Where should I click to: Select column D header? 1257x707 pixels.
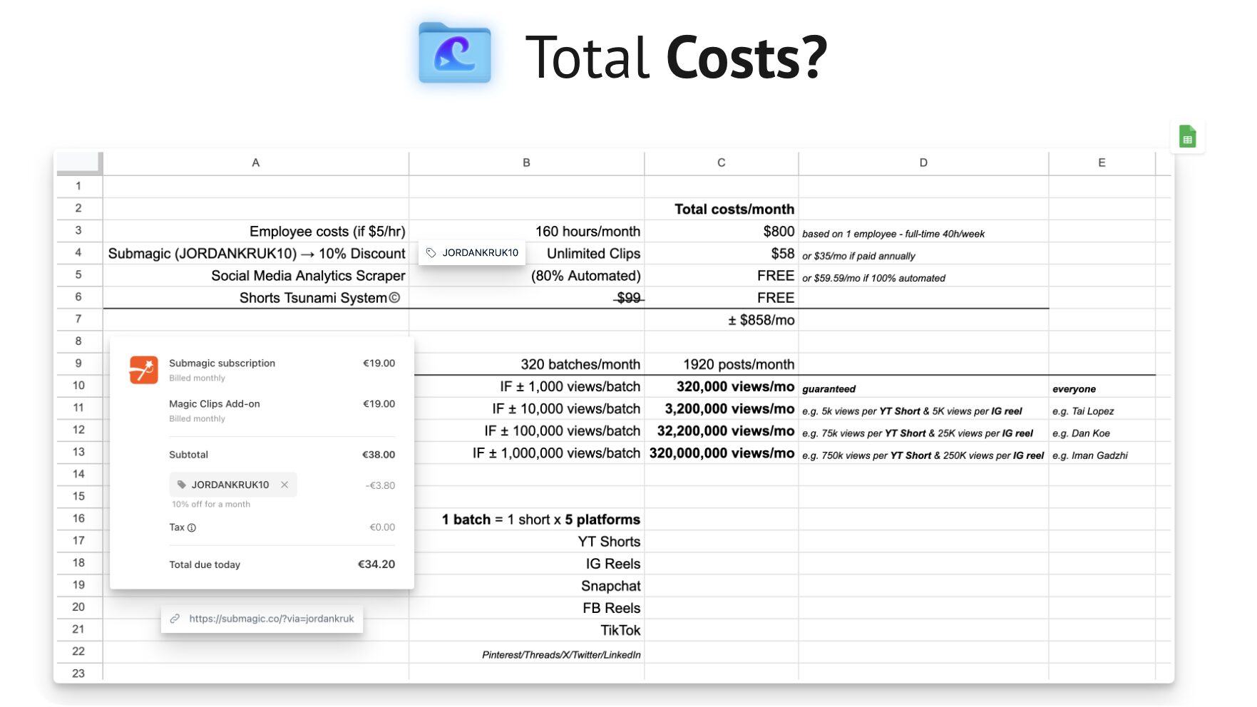coord(923,163)
